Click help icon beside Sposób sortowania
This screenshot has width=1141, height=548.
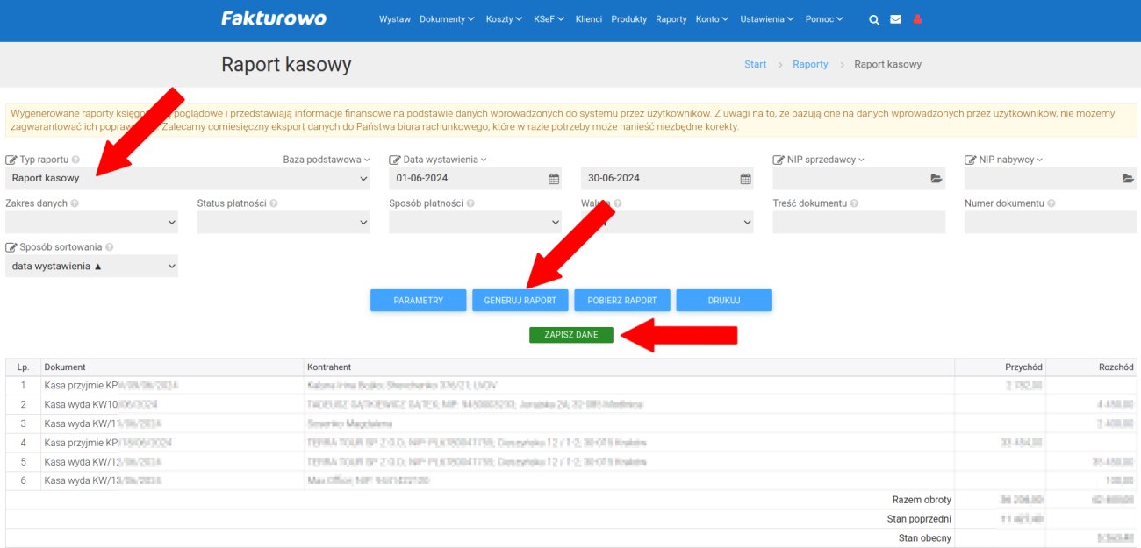click(110, 247)
